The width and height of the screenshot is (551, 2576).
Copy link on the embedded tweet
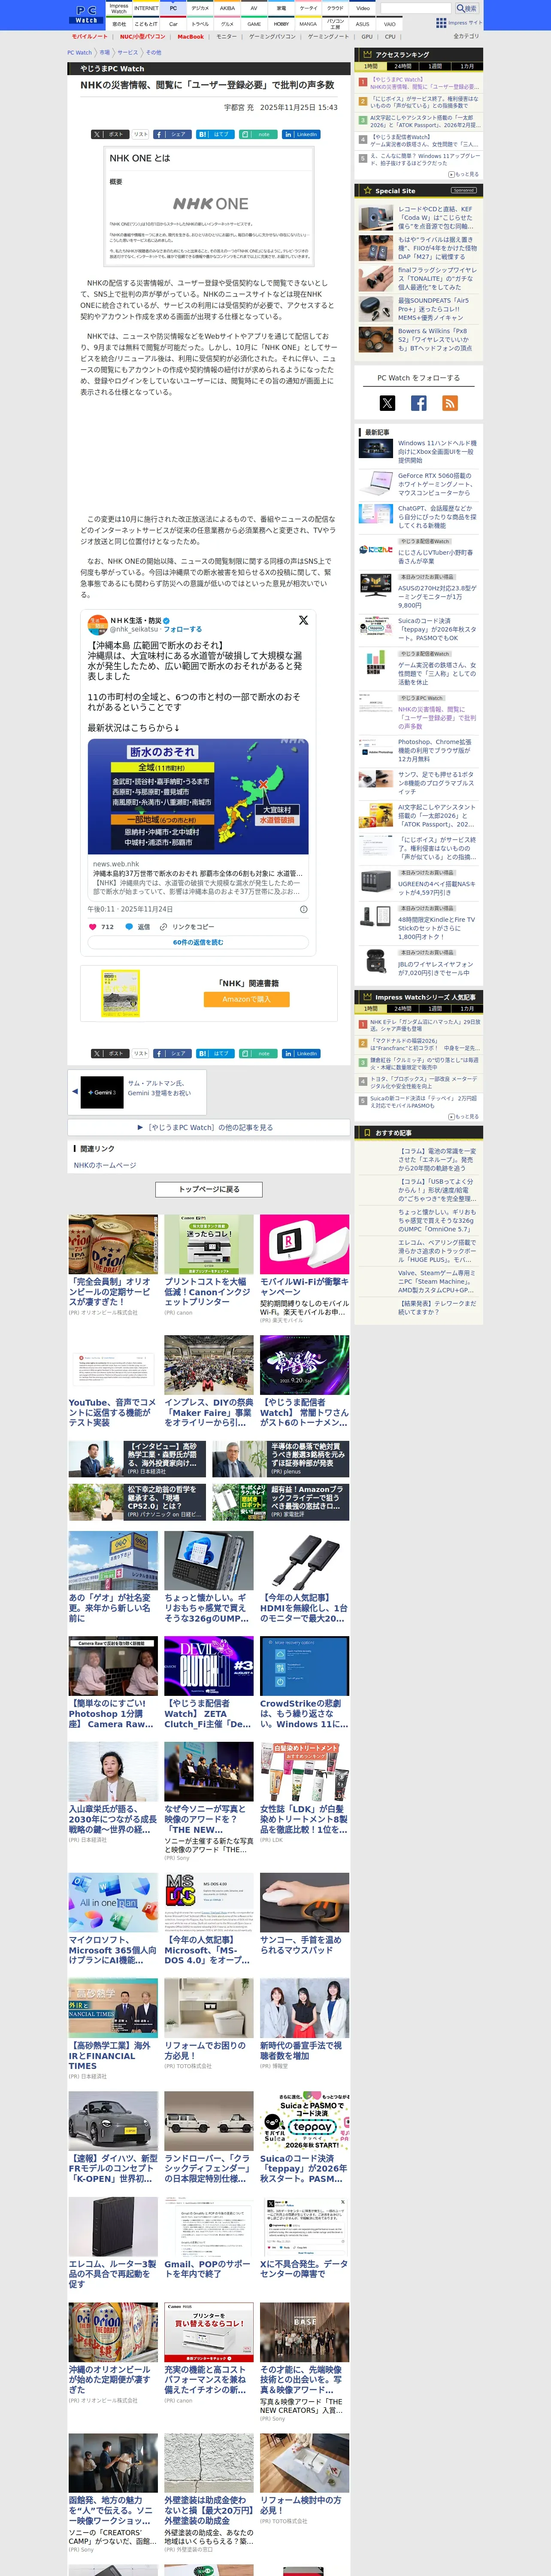tap(187, 927)
